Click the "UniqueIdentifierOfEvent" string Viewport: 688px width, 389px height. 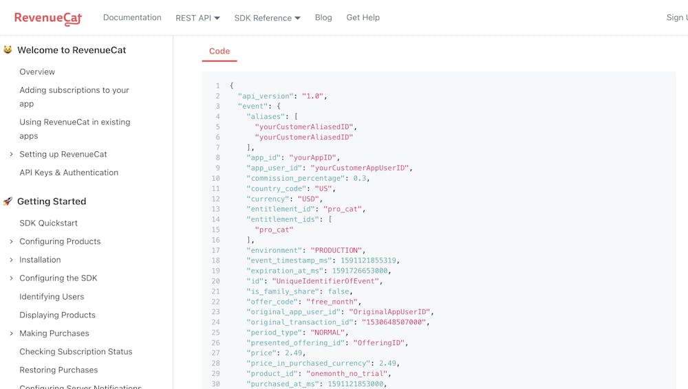[326, 280]
